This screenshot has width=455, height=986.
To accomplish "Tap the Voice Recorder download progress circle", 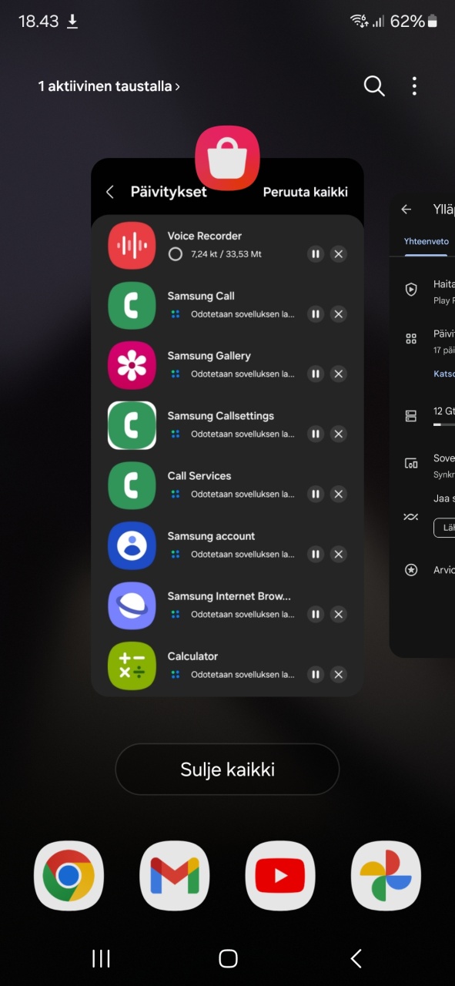I will point(176,253).
